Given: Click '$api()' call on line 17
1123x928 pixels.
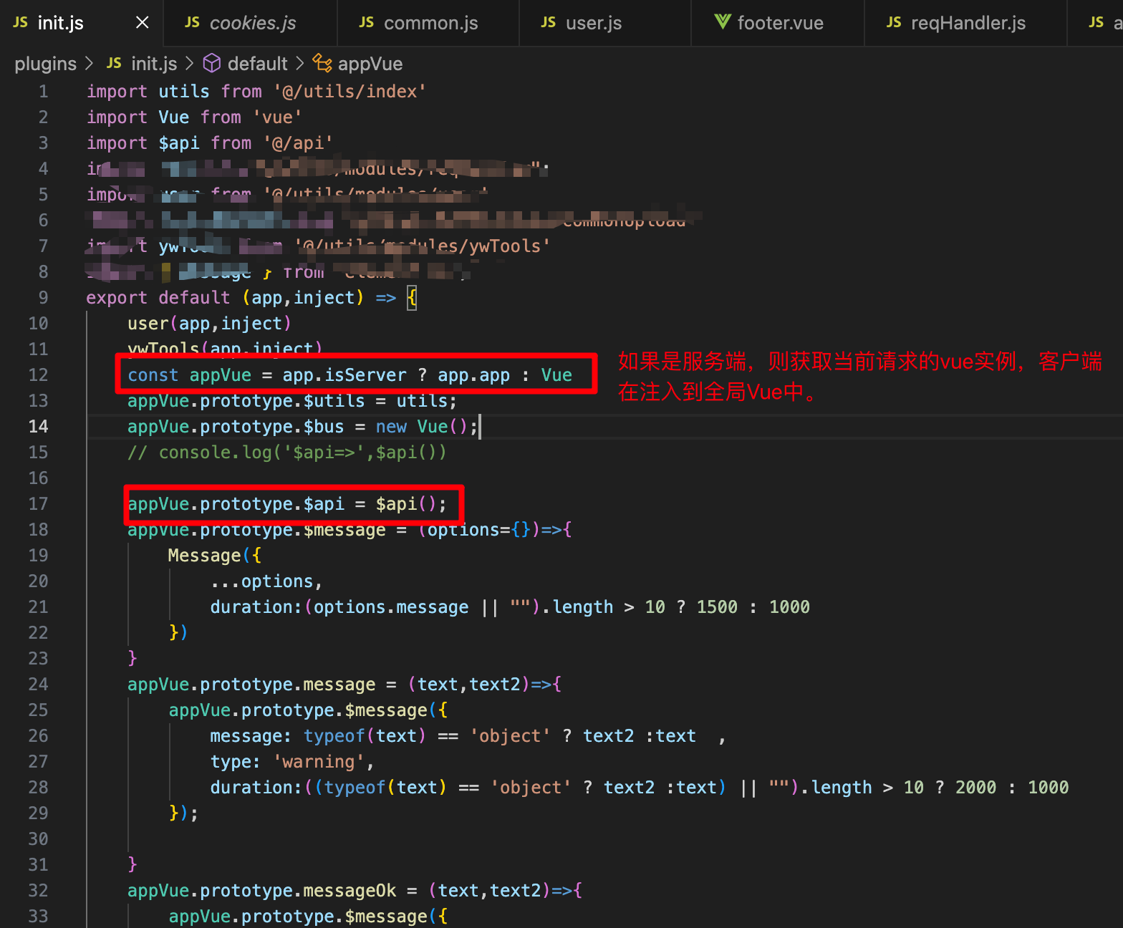Looking at the screenshot, I should point(406,504).
